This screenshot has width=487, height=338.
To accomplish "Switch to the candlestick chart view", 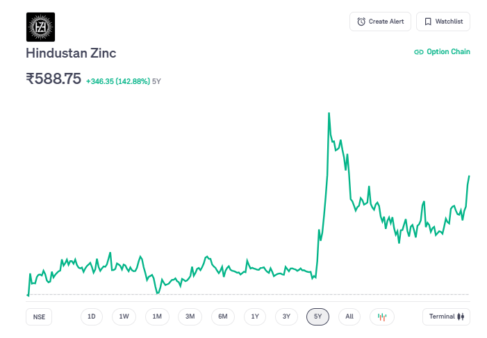I will tap(381, 316).
